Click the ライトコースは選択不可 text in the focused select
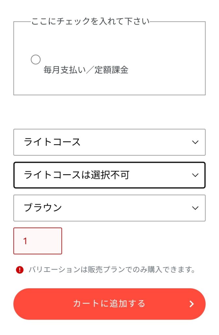Image resolution: width=219 pixels, height=335 pixels. click(77, 175)
